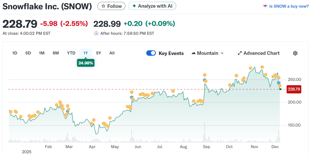Show the 6M chart range
Image resolution: width=312 pixels, height=154 pixels.
[x=56, y=53]
